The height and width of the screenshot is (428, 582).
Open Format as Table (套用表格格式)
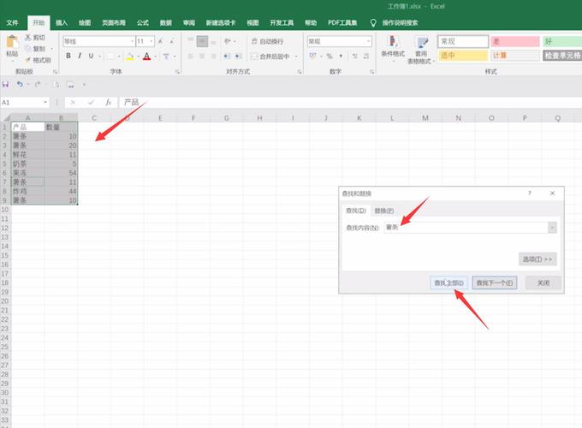[420, 51]
